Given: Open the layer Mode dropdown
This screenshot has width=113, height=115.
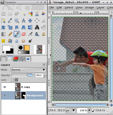Looking at the screenshot, I should 28,70.
